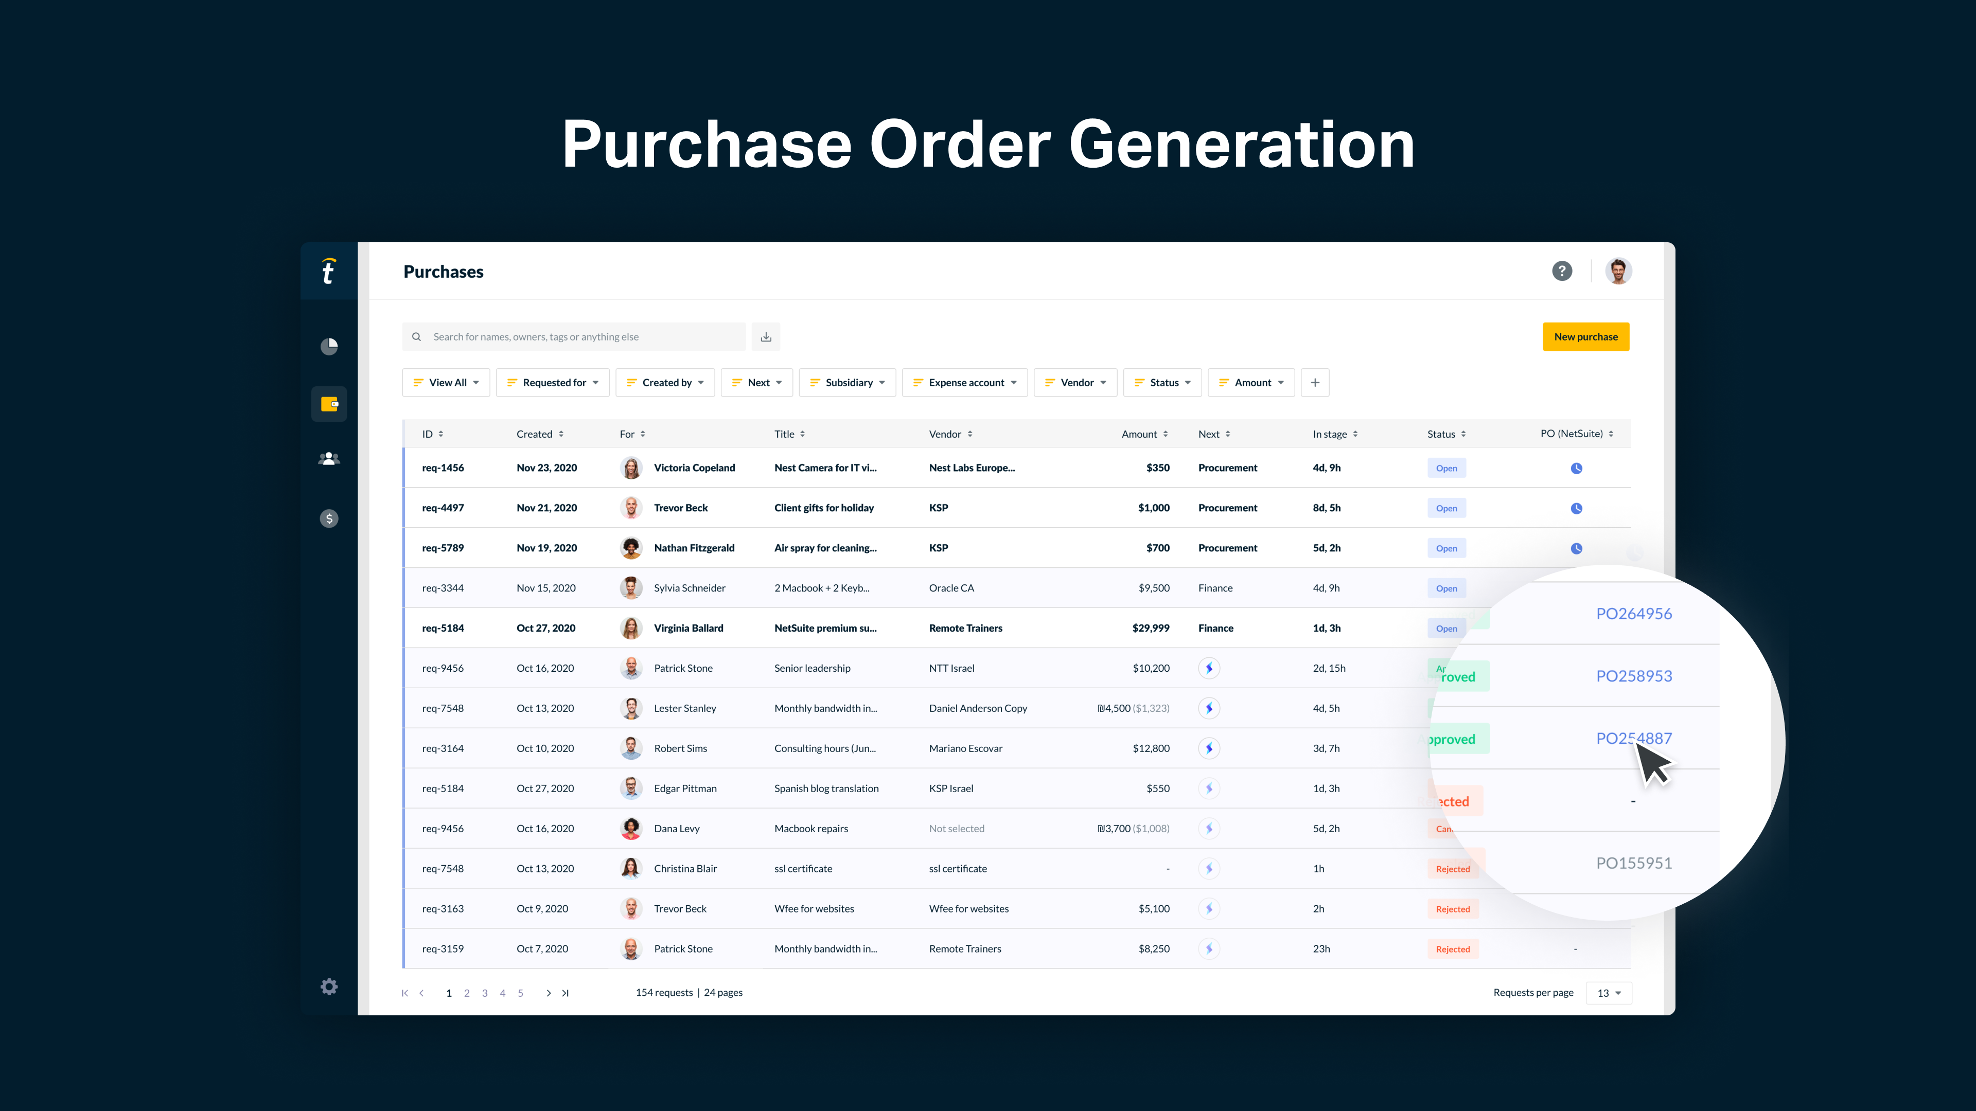Open the Expense account filter dropdown
Screen dimensions: 1976x1111
click(x=964, y=383)
